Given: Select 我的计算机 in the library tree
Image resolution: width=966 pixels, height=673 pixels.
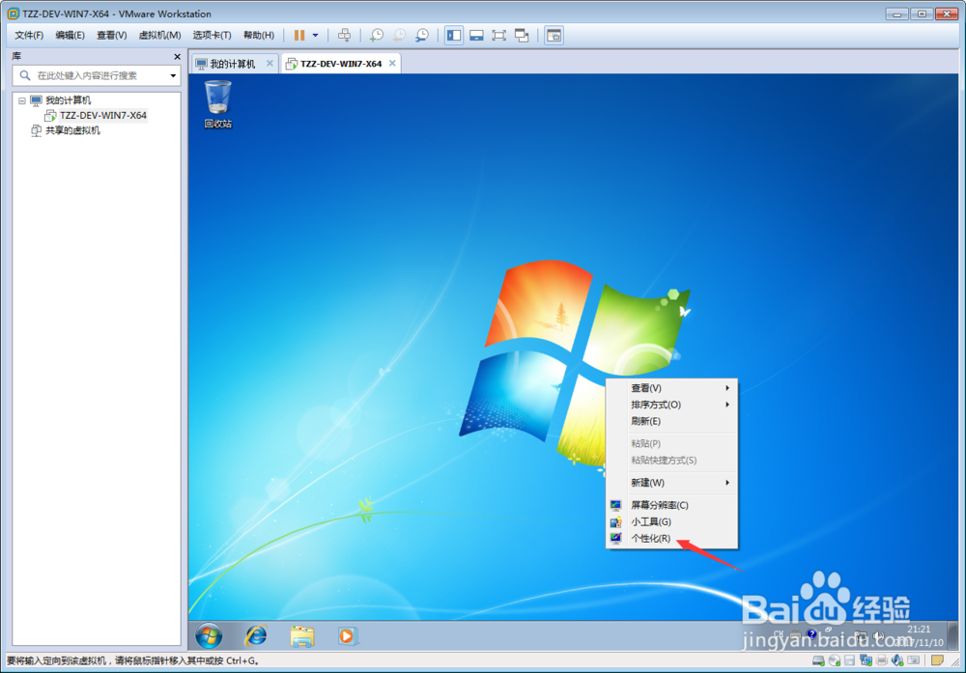Looking at the screenshot, I should click(x=68, y=100).
